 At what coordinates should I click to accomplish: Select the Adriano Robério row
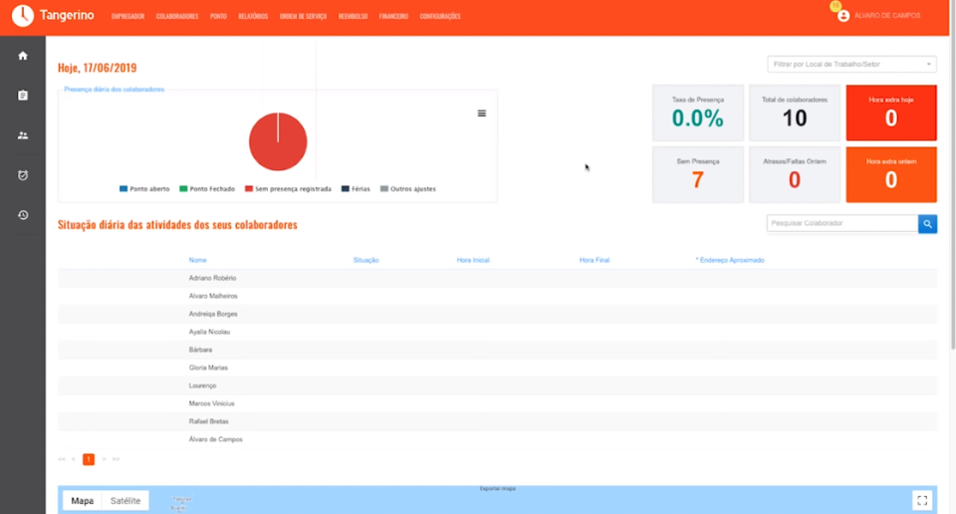pos(498,278)
